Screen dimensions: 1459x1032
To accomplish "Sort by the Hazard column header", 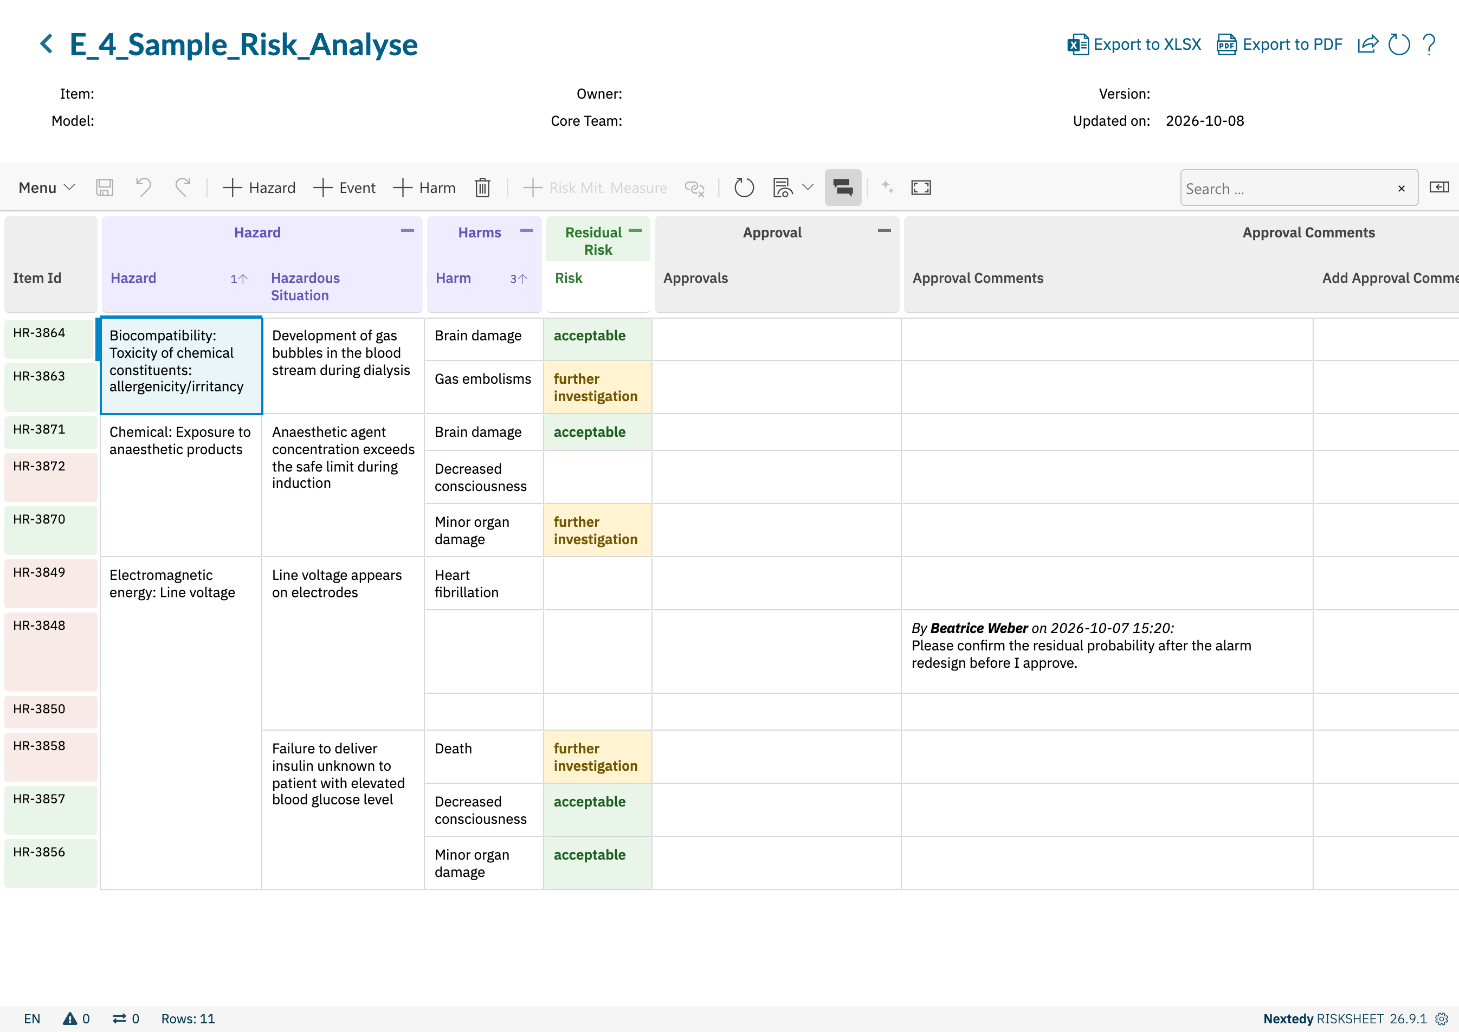I will coord(133,279).
